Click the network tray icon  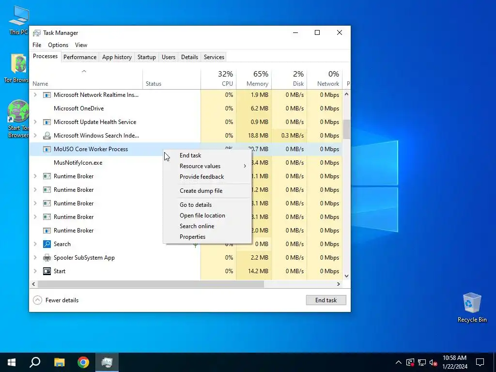[422, 362]
